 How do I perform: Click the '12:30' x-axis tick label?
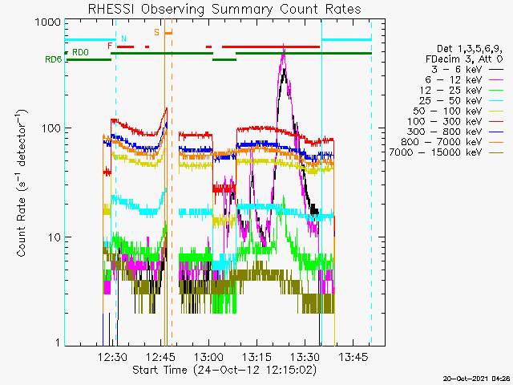pyautogui.click(x=112, y=357)
